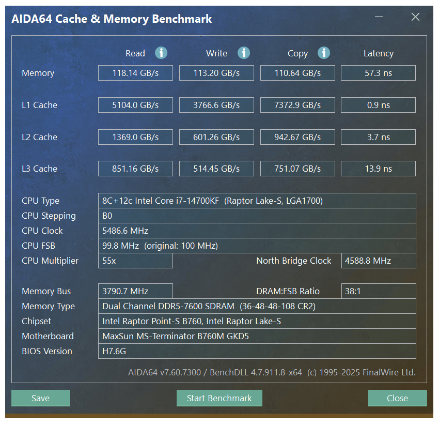
Task: Click L2 Cache copy 942.67 GB/s
Action: click(297, 137)
